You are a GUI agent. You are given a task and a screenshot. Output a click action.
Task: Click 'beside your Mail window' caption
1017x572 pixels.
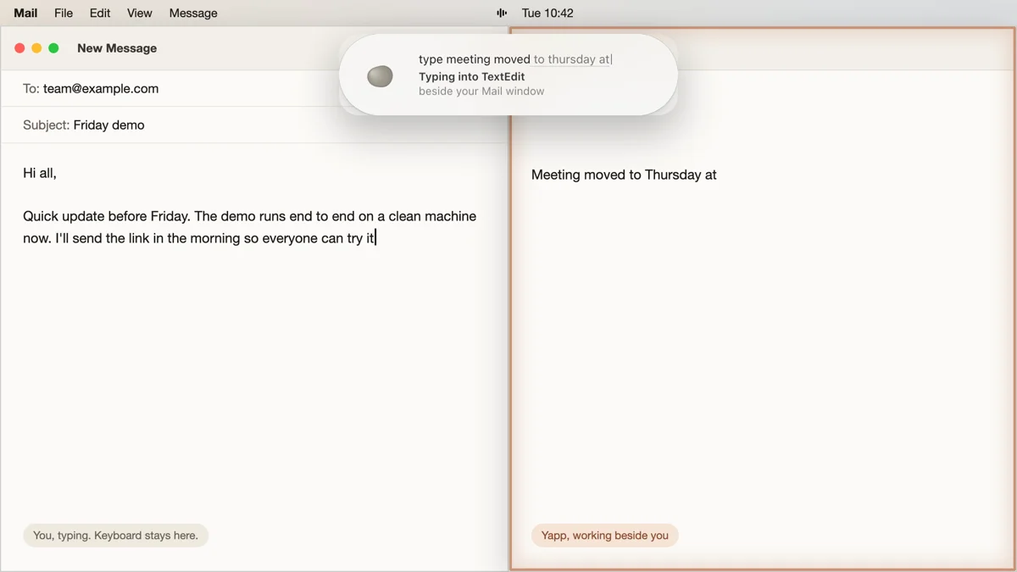pyautogui.click(x=481, y=91)
